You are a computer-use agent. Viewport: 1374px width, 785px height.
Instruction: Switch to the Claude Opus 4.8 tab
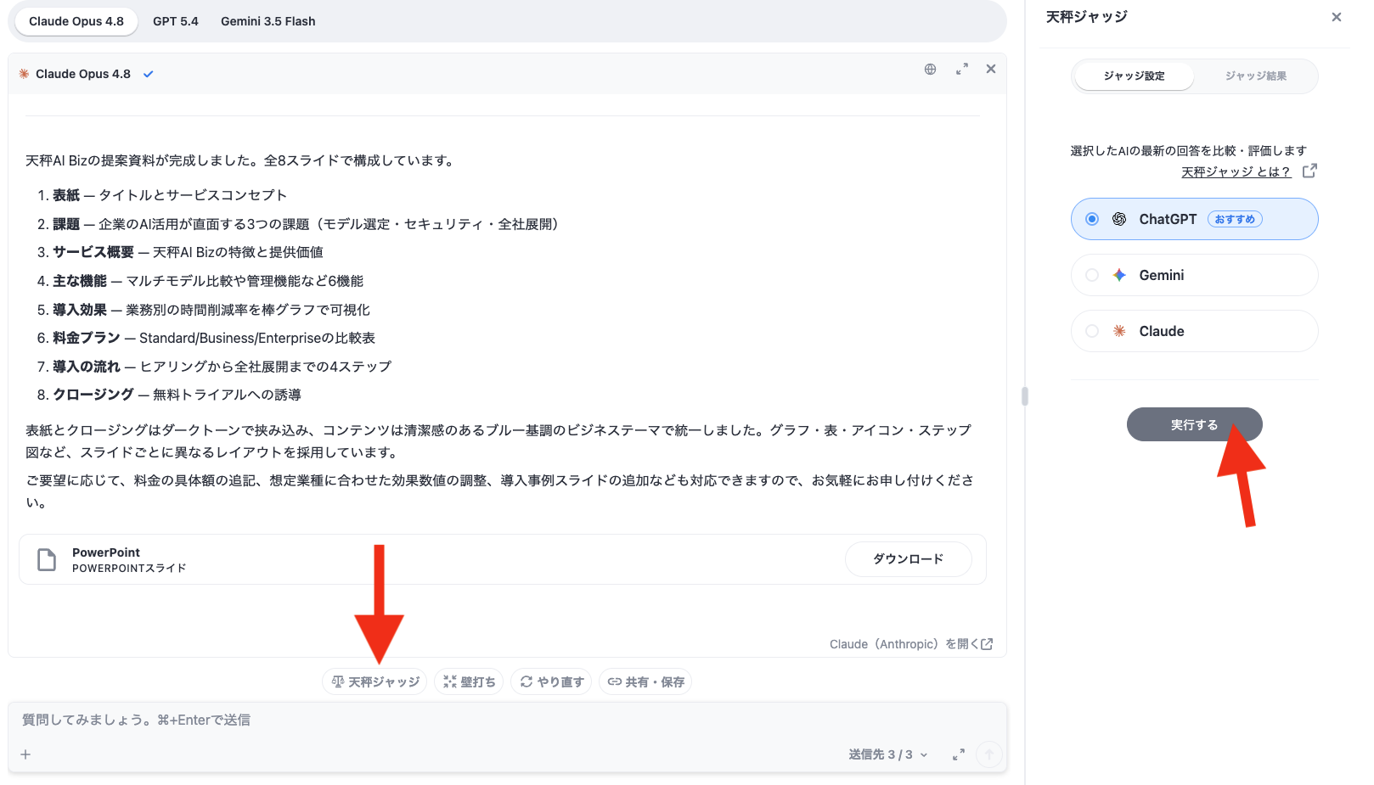click(x=76, y=21)
